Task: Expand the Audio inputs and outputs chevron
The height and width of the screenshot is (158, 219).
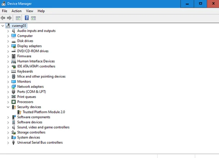Action: tap(8, 31)
